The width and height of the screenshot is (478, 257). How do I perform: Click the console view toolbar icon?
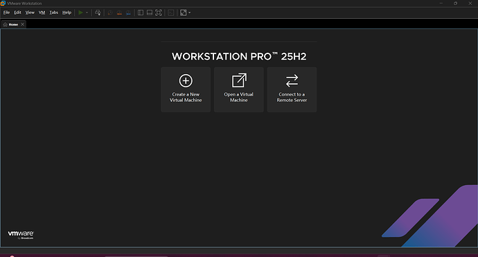[171, 12]
